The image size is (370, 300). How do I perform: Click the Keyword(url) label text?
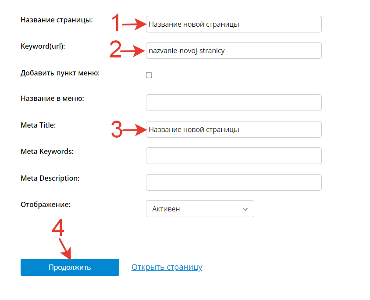coord(43,46)
